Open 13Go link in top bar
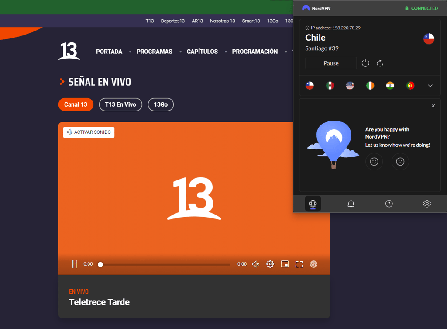The height and width of the screenshot is (329, 447). pyautogui.click(x=272, y=21)
